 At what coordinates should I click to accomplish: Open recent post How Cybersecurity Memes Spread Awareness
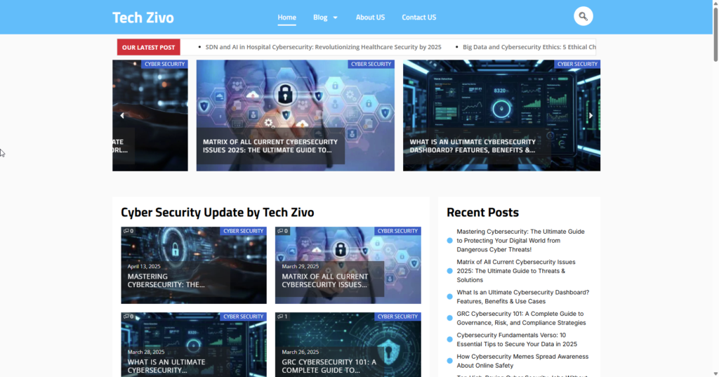pyautogui.click(x=522, y=361)
